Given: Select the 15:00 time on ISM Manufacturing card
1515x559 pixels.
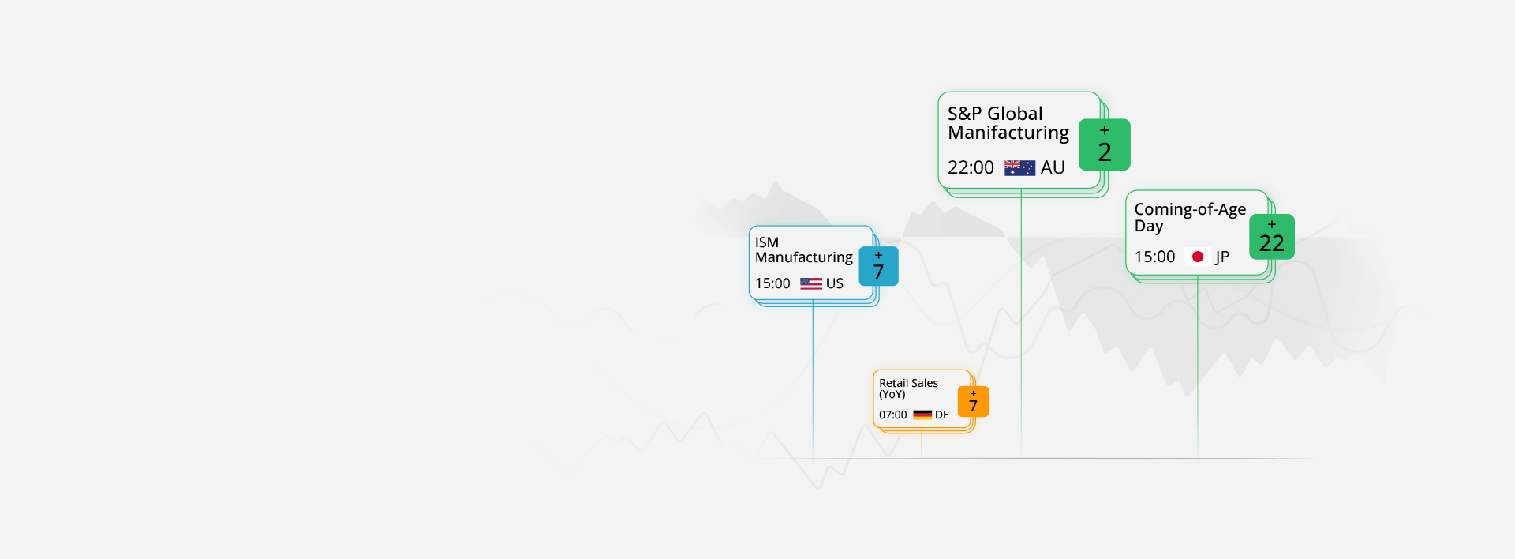Looking at the screenshot, I should tap(772, 283).
